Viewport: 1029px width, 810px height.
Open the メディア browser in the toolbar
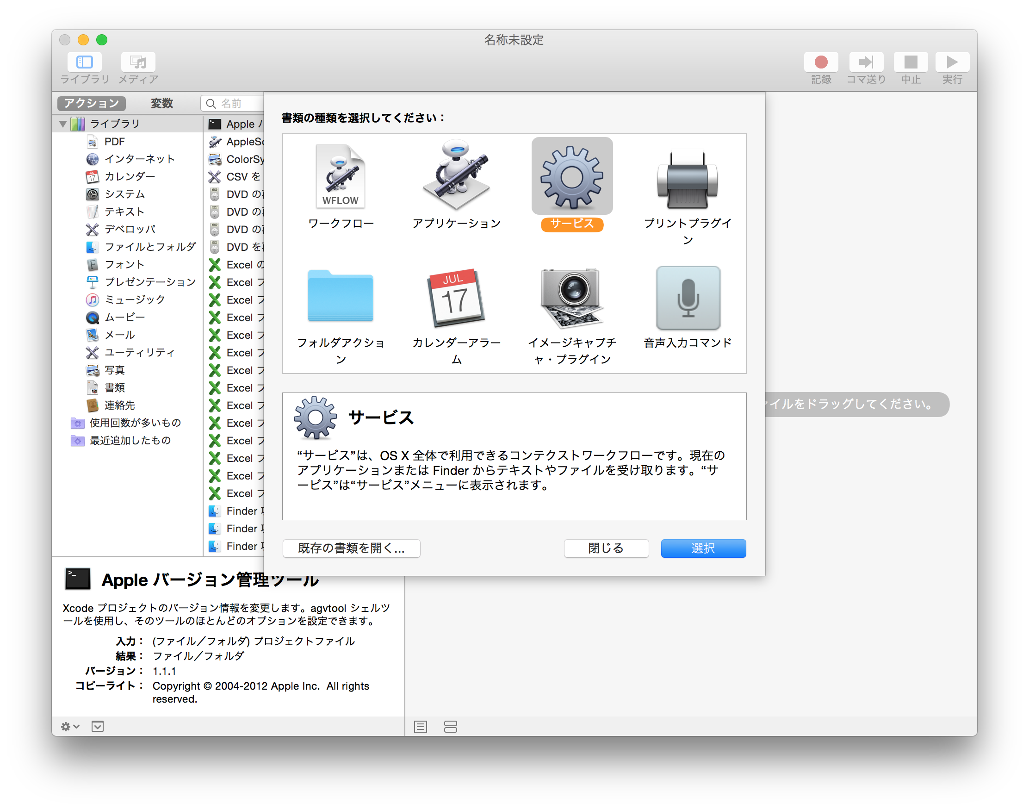pos(138,62)
